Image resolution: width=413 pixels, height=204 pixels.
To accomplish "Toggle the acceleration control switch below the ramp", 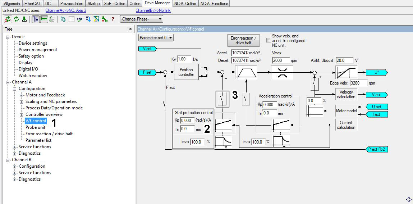I will click(x=246, y=99).
